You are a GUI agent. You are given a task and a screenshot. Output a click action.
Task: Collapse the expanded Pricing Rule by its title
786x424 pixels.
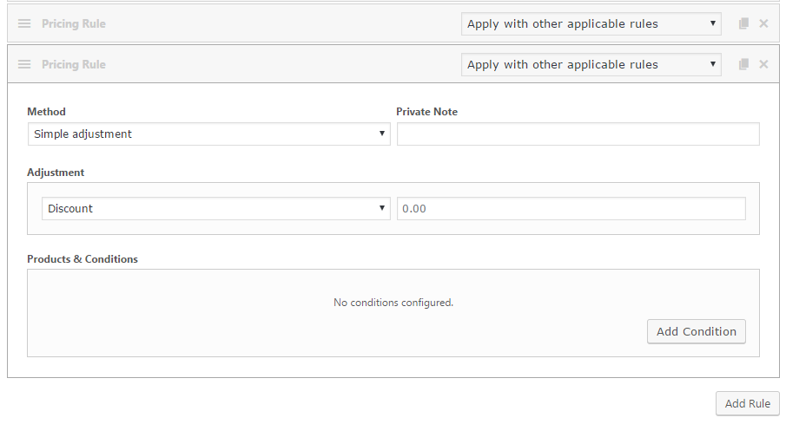74,64
